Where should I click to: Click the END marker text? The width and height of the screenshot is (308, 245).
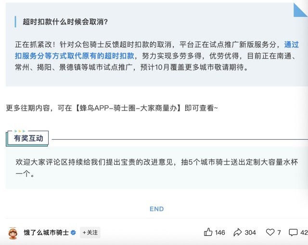pyautogui.click(x=157, y=209)
